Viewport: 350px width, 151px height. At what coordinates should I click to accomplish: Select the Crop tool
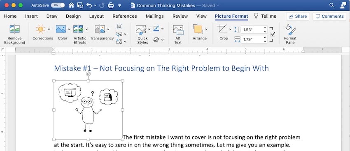point(222,29)
